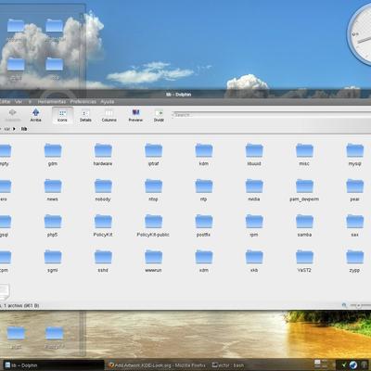Click the blue round tray icon
371x371 pixels.
tap(353, 365)
